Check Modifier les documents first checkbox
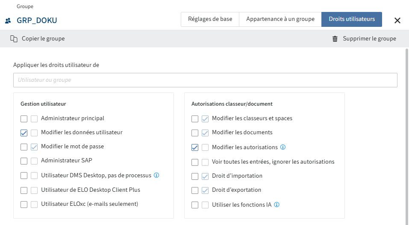The width and height of the screenshot is (409, 225). click(x=195, y=133)
